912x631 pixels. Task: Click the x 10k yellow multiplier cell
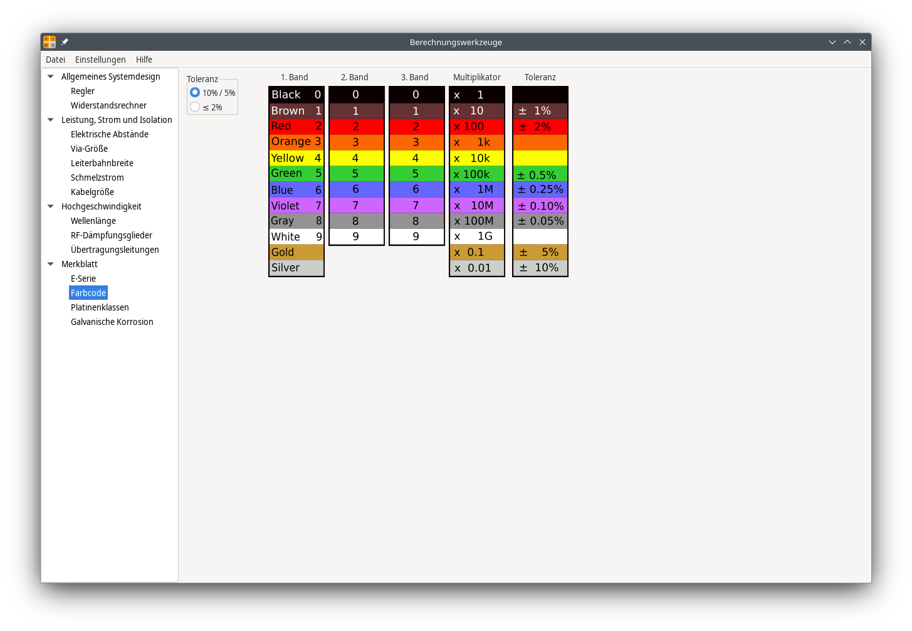(476, 158)
